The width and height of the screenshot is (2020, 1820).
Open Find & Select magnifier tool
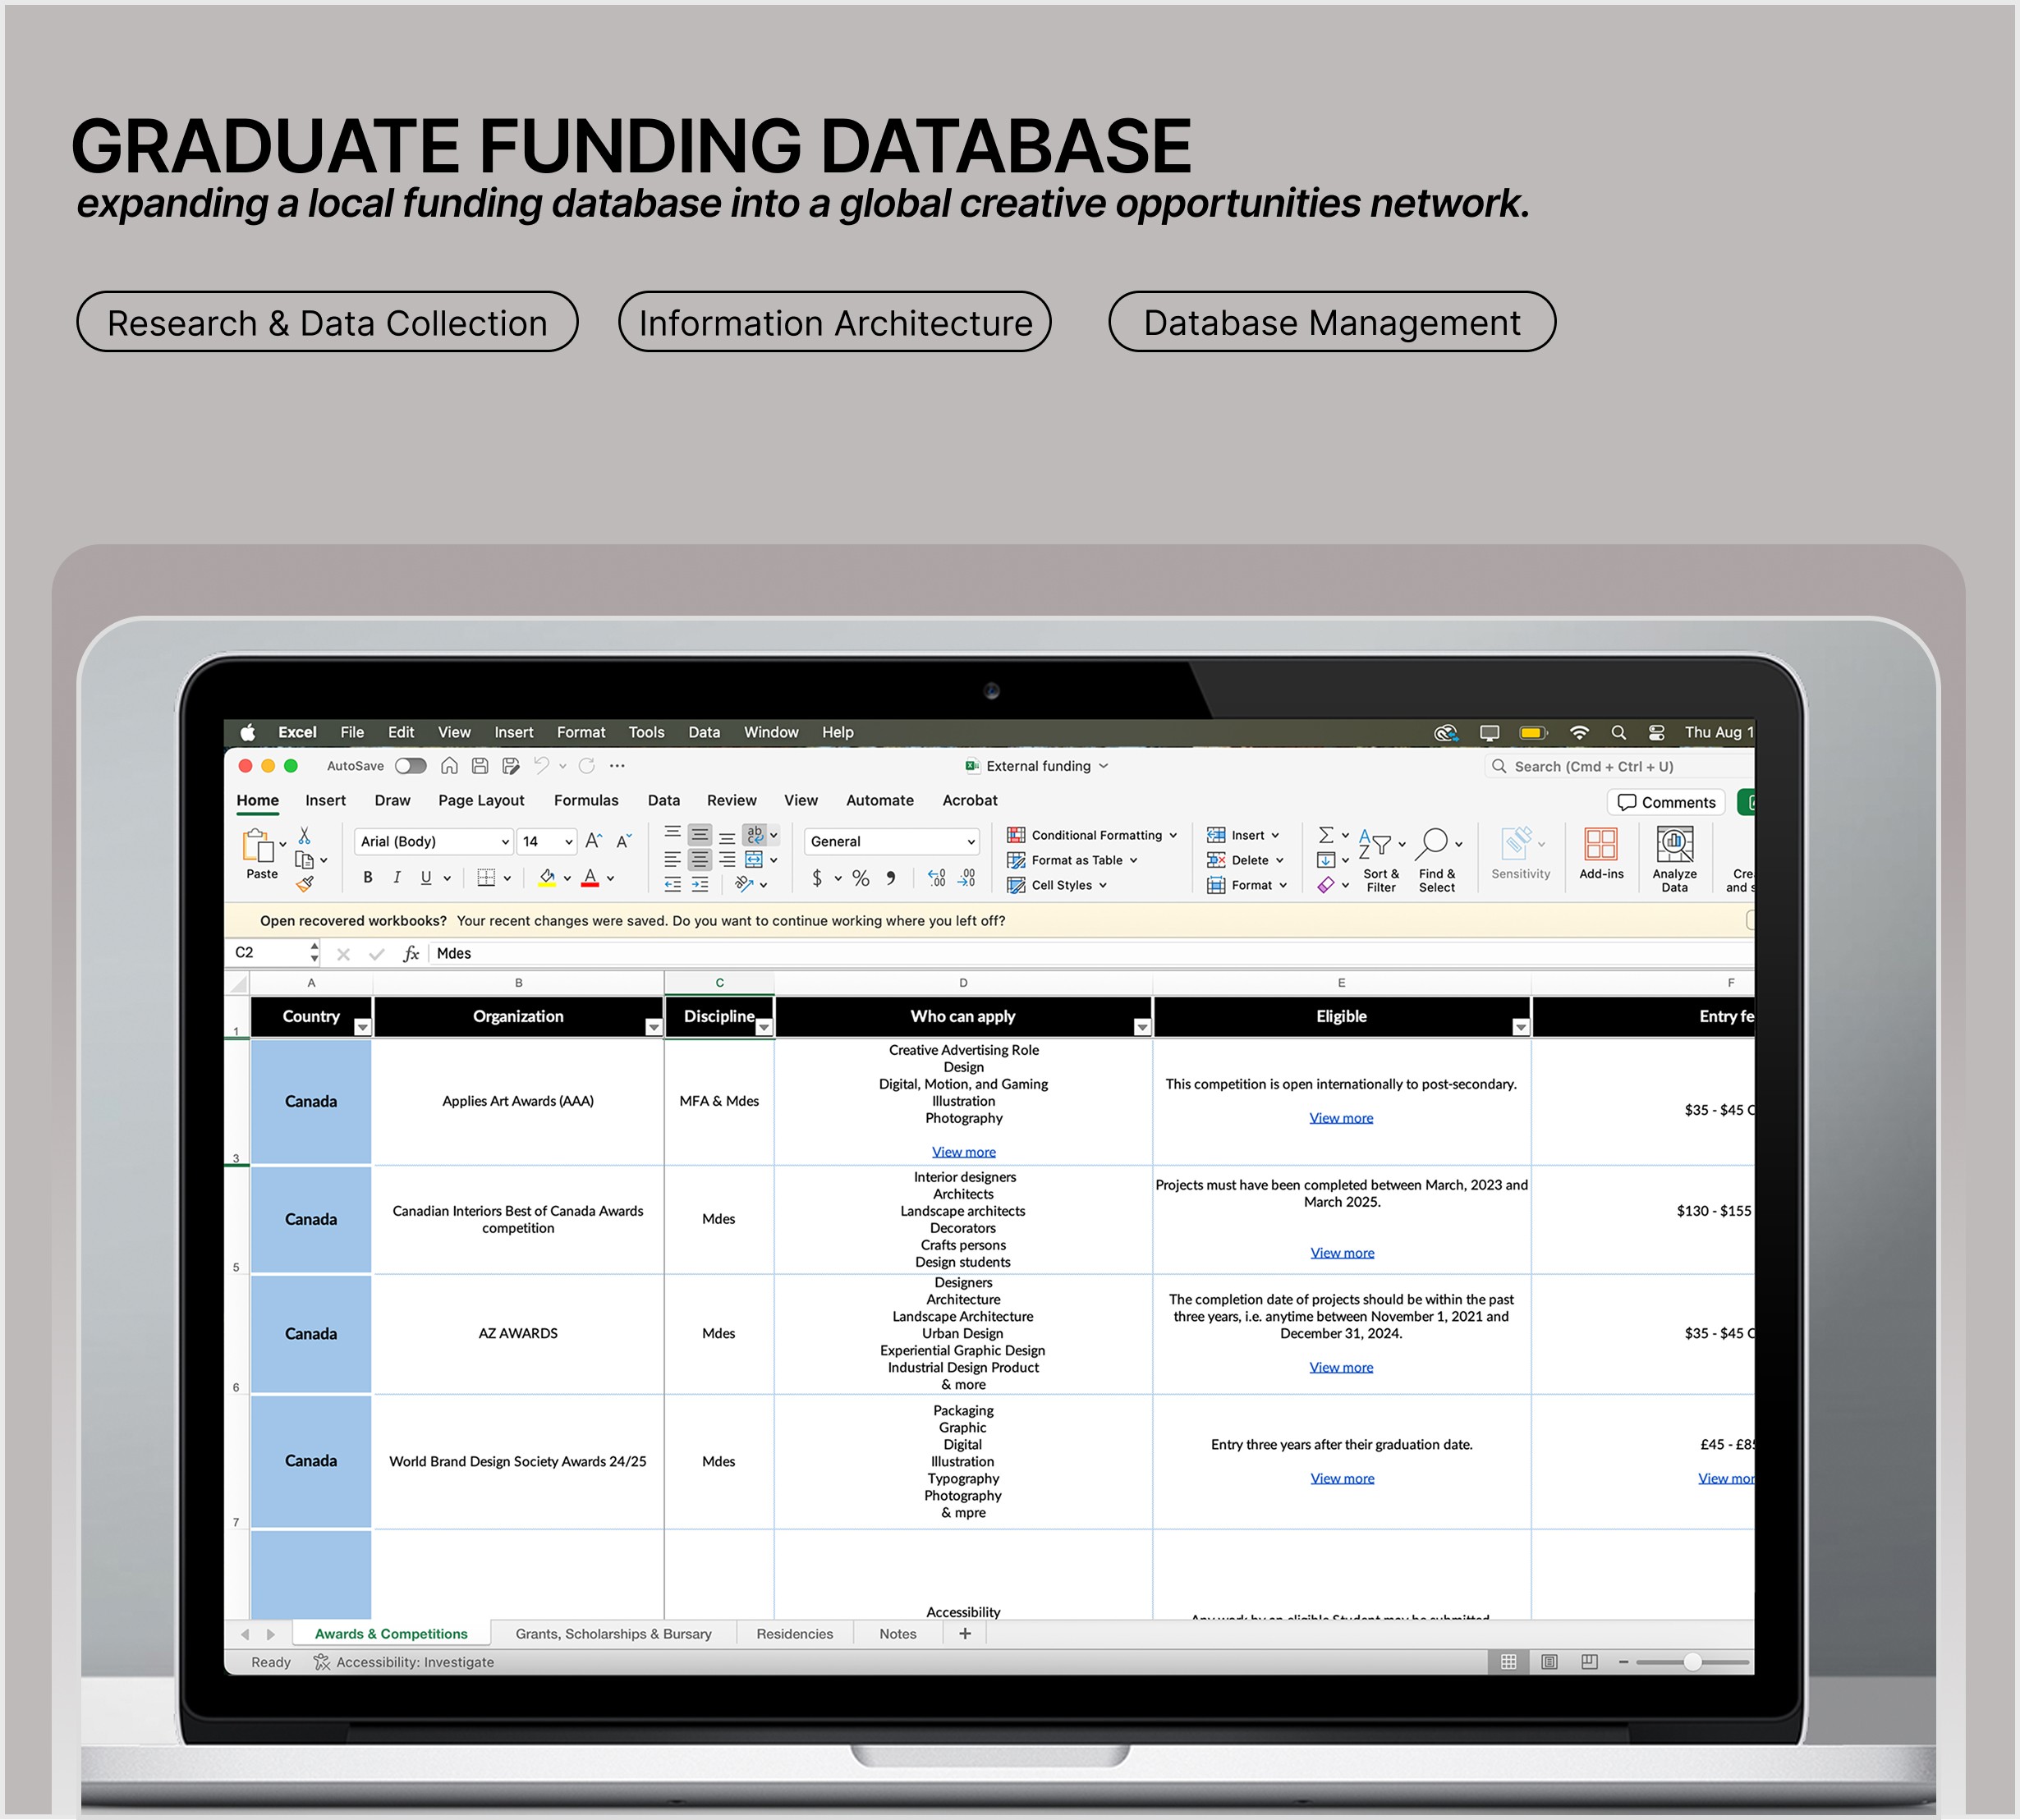click(x=1434, y=844)
